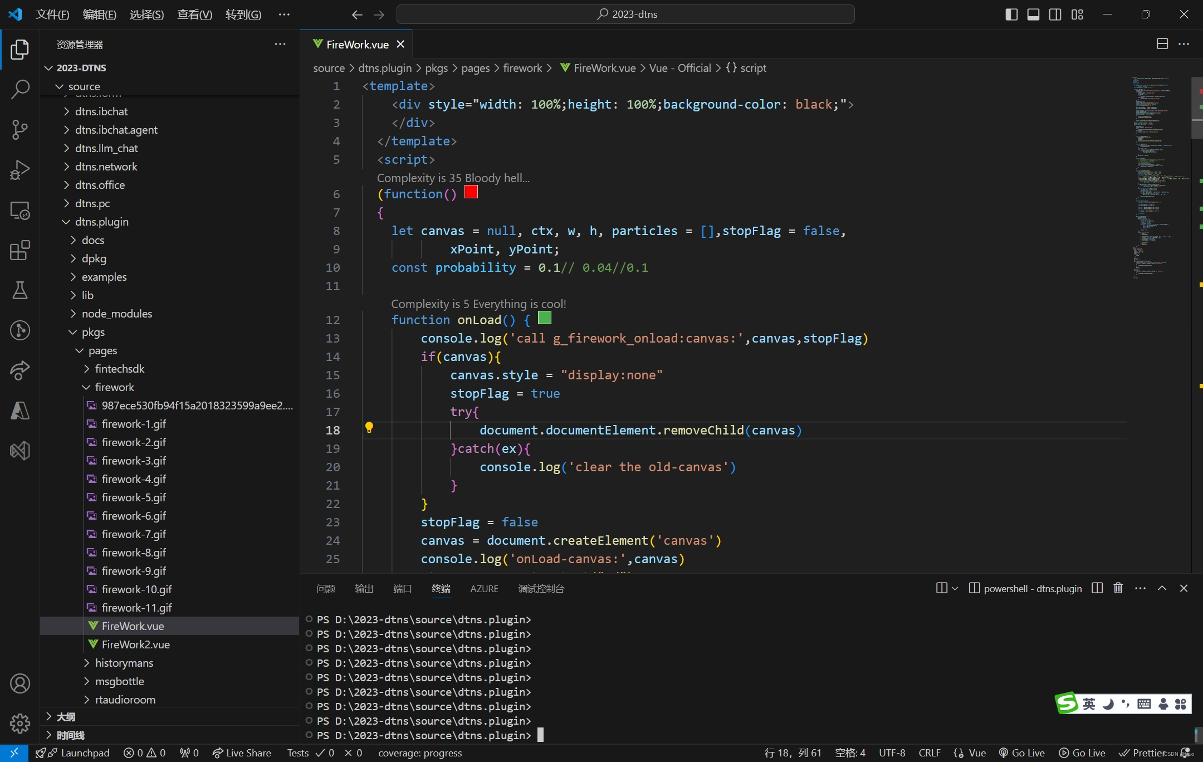Select the 调试控制台 debug console tab
Screen dimensions: 1203x762
[x=541, y=588]
